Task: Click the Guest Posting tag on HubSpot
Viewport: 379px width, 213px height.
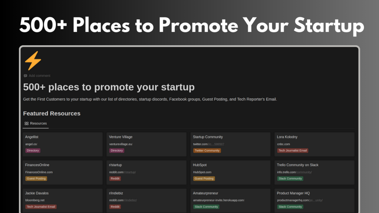Action: click(x=204, y=178)
